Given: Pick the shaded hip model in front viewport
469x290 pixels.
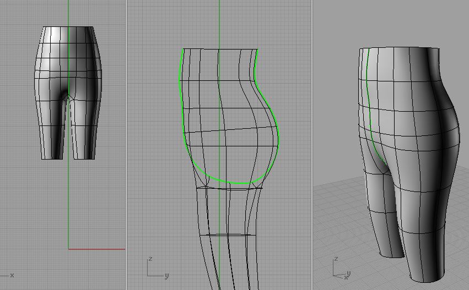Looking at the screenshot, I should [x=68, y=93].
